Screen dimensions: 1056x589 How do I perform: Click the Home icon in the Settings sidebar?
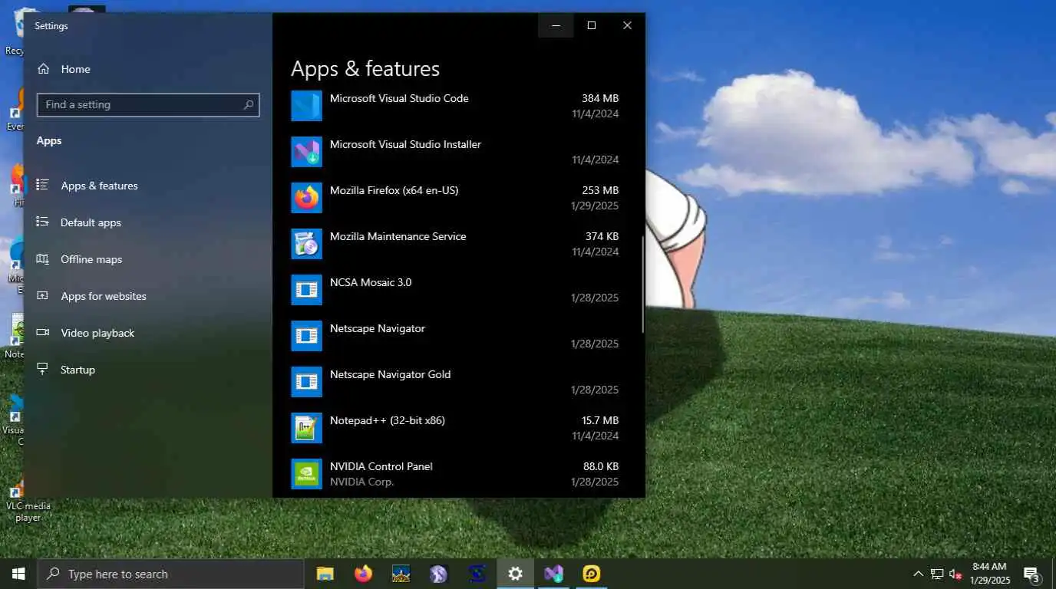pyautogui.click(x=43, y=69)
